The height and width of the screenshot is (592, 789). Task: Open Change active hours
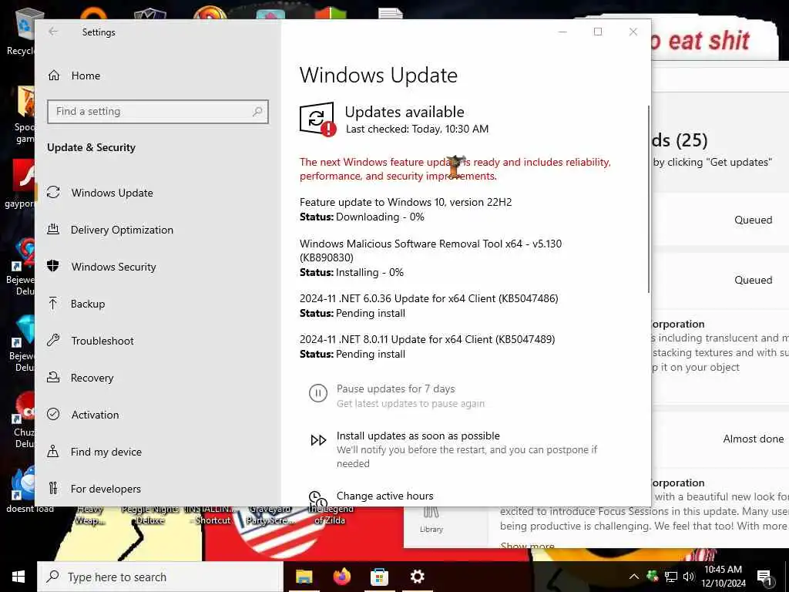(x=385, y=496)
